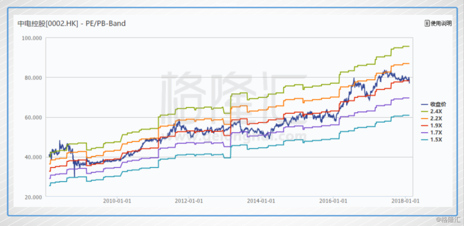464x226 pixels.
Task: Click the 2010-01-01 x-axis date label
Action: 116,201
